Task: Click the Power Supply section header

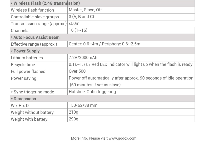Action: [x=26, y=51]
